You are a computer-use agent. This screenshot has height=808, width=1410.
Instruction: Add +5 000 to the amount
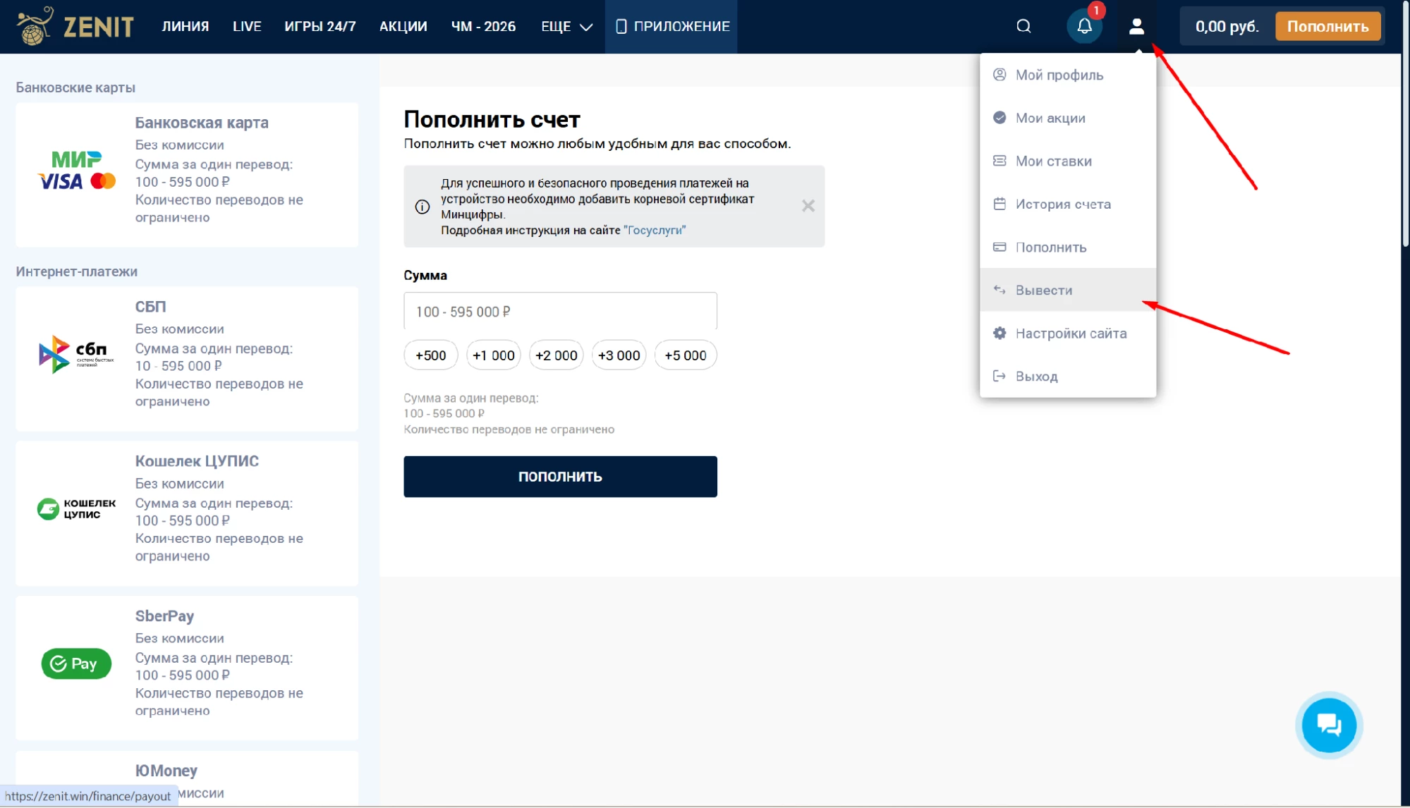point(686,355)
